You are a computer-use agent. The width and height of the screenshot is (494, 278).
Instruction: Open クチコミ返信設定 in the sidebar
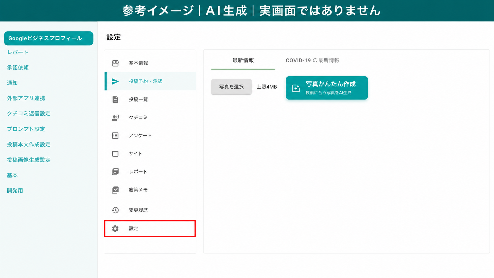point(29,114)
